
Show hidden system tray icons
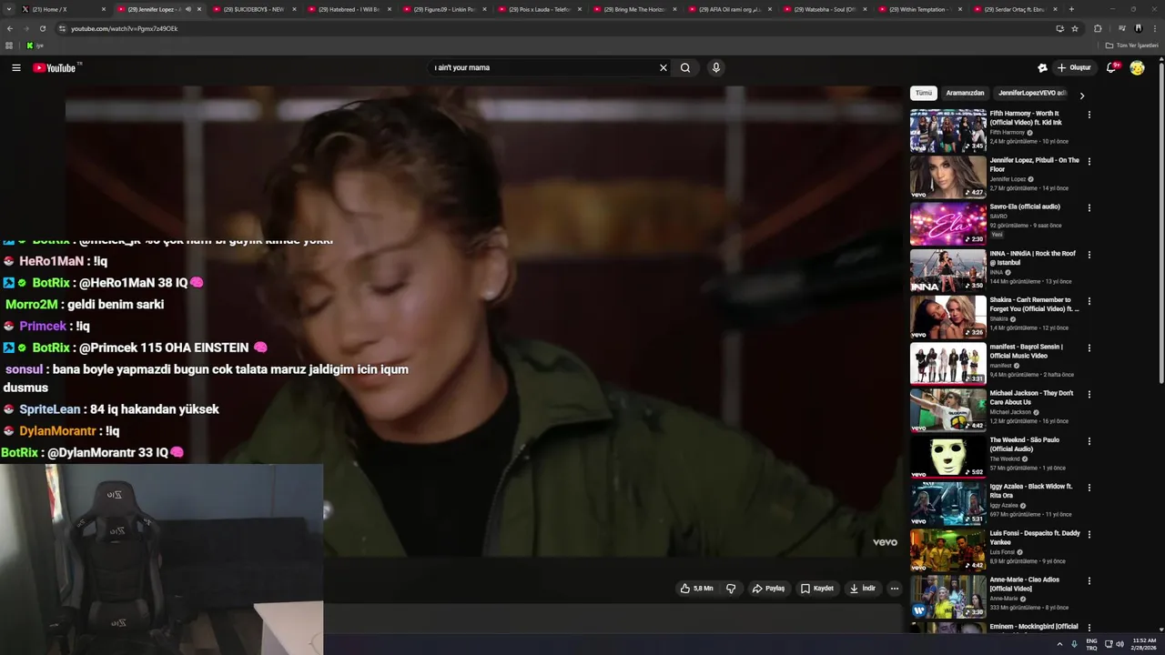coord(1059,644)
